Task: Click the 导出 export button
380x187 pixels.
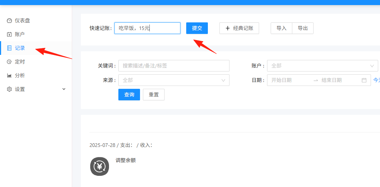Action: tap(303, 28)
